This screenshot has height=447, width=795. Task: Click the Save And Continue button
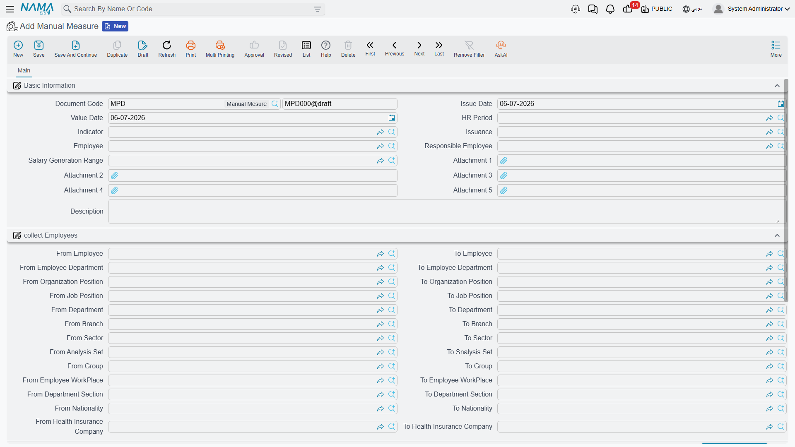pyautogui.click(x=76, y=49)
